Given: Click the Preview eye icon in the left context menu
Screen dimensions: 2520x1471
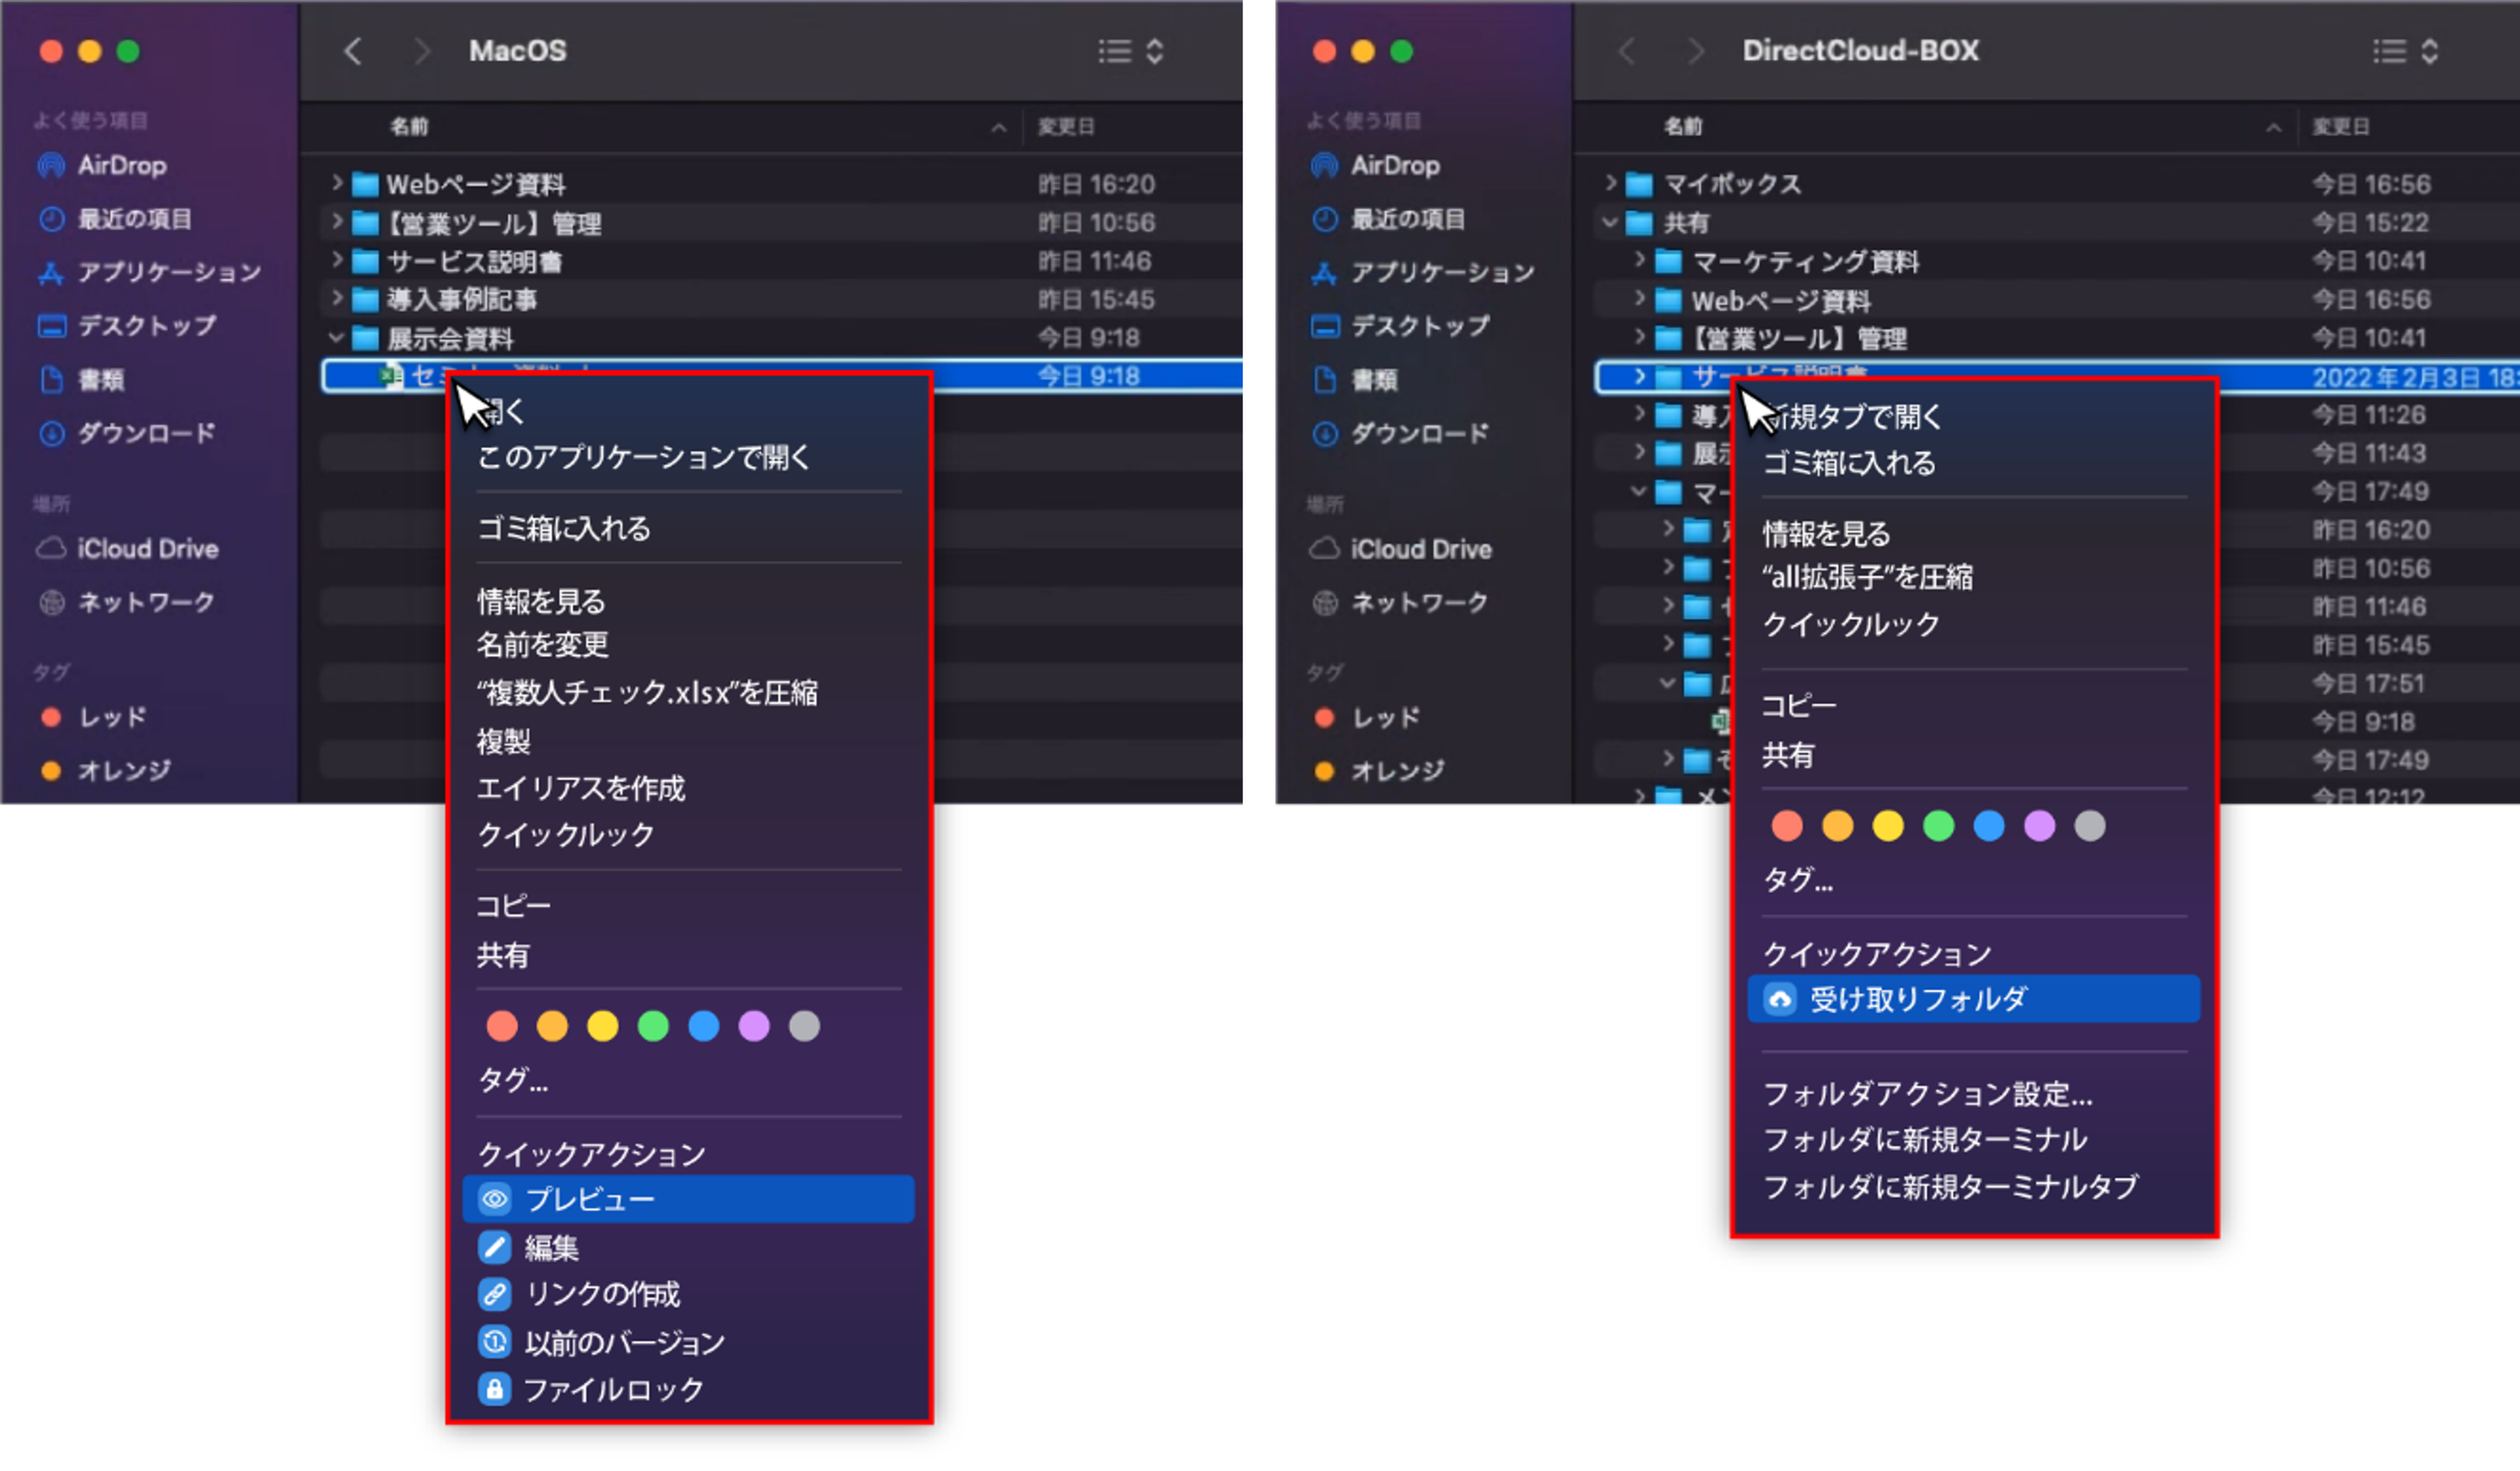Looking at the screenshot, I should click(495, 1198).
